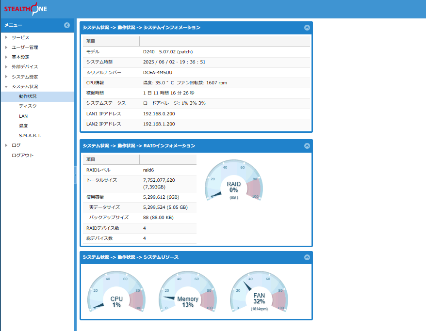Select uptime value 1 日 11 時間
426x331 pixels.
point(169,93)
